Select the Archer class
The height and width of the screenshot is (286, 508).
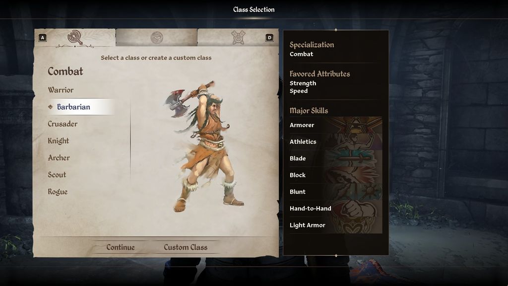point(59,157)
